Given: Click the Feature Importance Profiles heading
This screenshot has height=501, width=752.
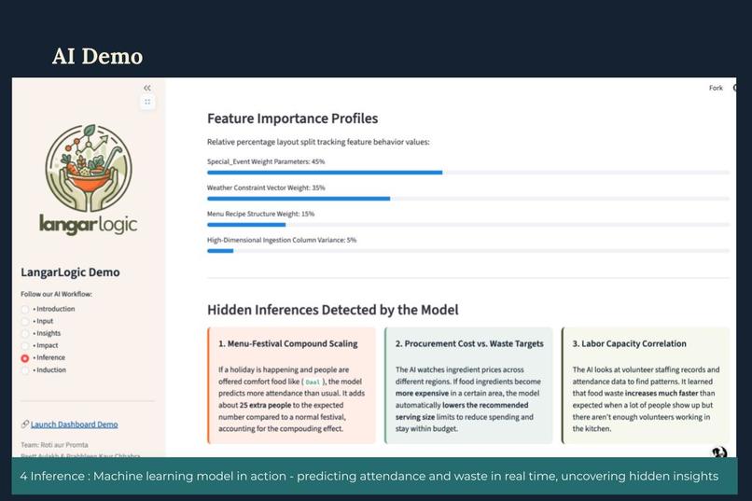Looking at the screenshot, I should point(293,118).
